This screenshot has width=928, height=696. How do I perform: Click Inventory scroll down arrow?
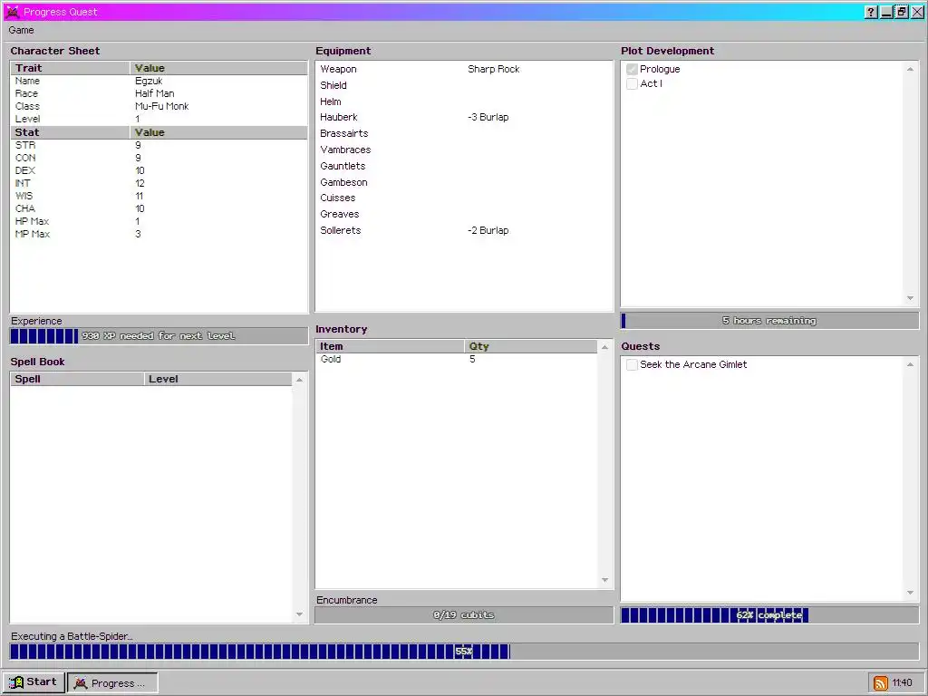point(604,580)
